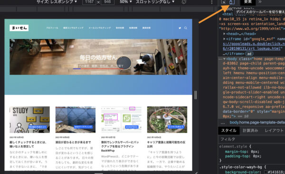Image resolution: width=285 pixels, height=174 pixels.
Task: Click the breadcrumb ellipsis before body.home
Action: (223, 123)
